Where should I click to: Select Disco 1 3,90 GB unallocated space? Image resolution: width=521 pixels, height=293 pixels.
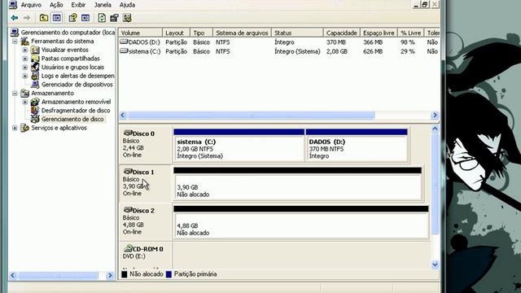point(297,184)
